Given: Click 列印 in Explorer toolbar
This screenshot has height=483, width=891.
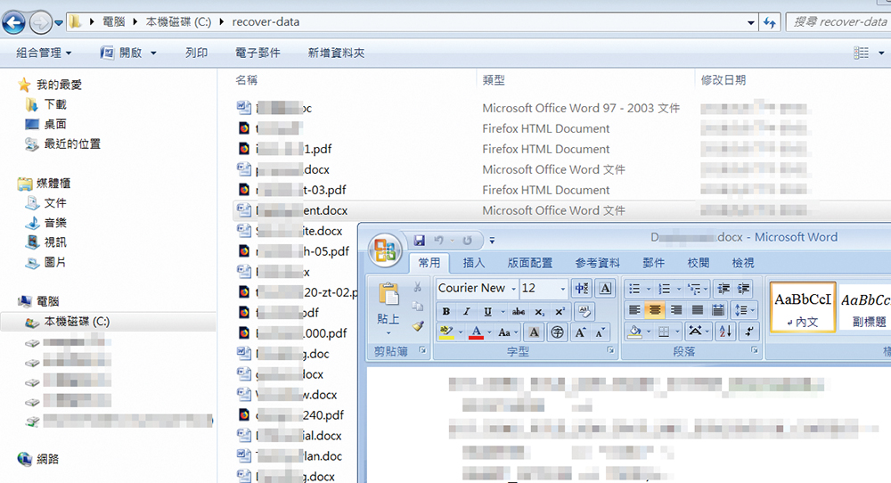Looking at the screenshot, I should click(x=197, y=53).
